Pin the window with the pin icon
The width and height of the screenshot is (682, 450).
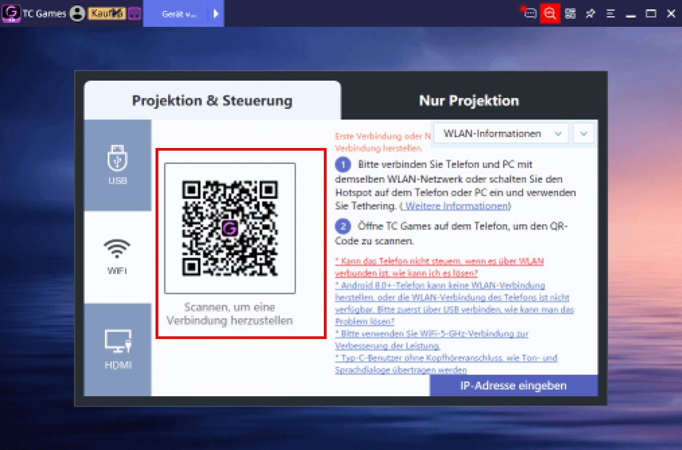(x=590, y=13)
